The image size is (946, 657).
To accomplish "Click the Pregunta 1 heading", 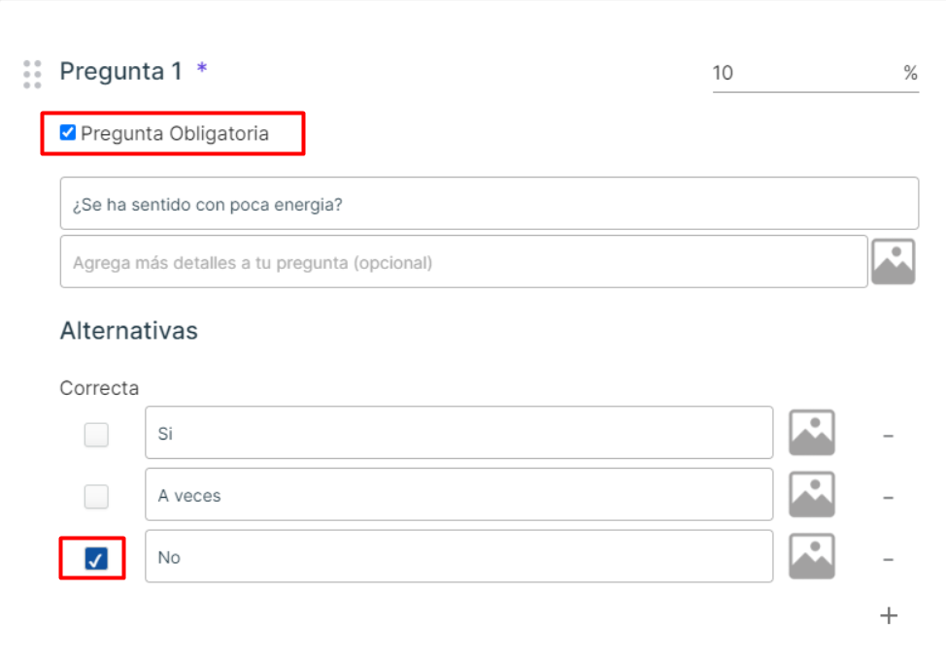I will tap(120, 71).
